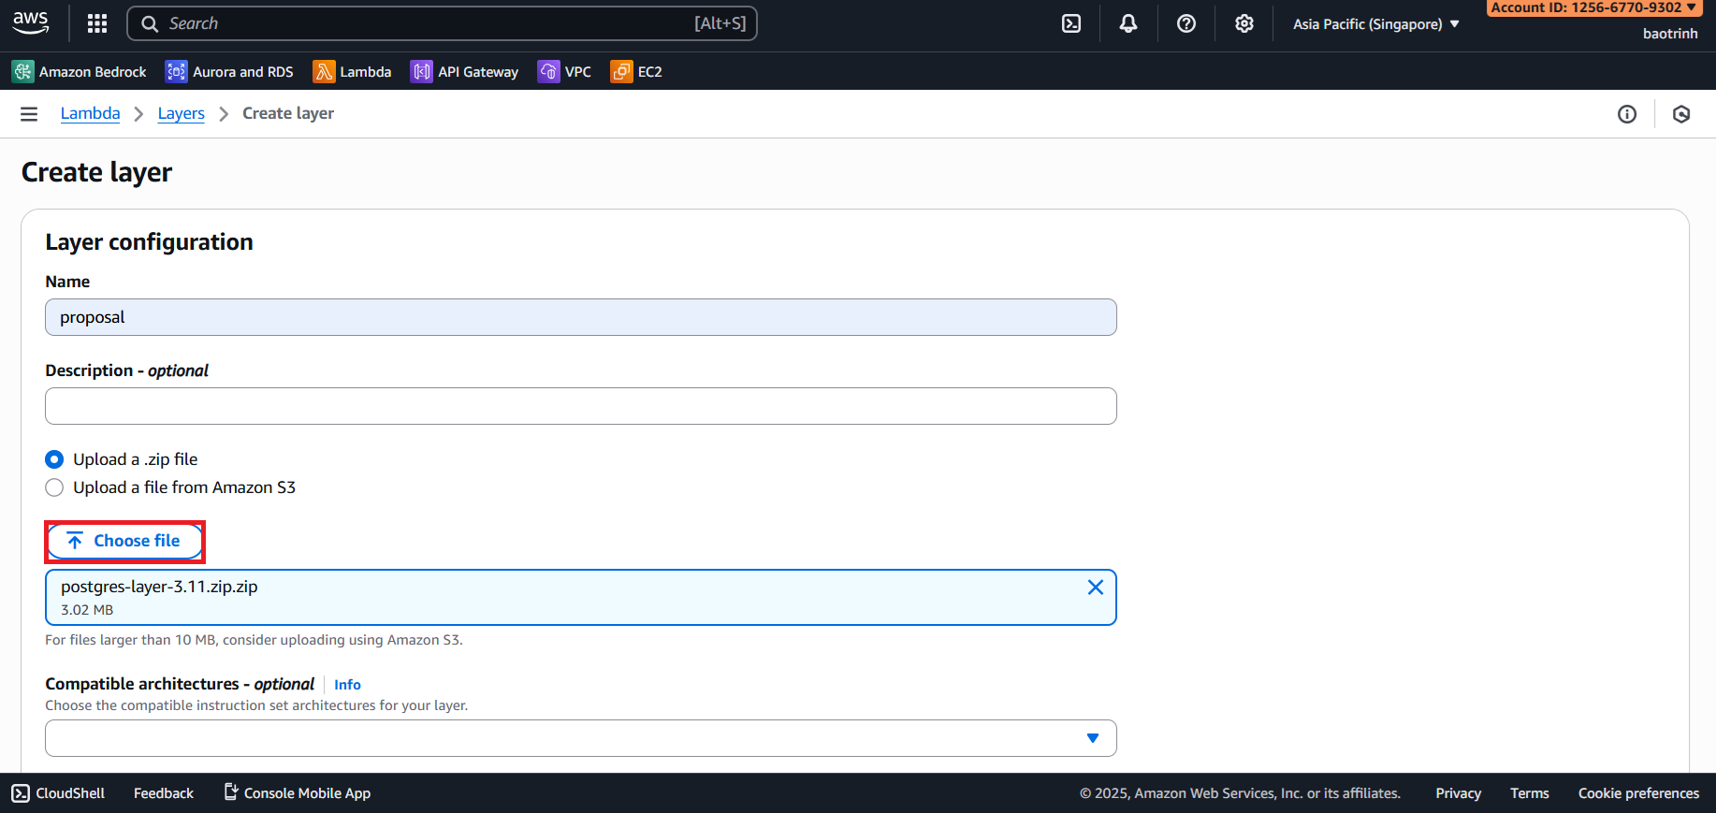Click the 3.02 MB file size text
Viewport: 1716px width, 813px height.
(87, 610)
